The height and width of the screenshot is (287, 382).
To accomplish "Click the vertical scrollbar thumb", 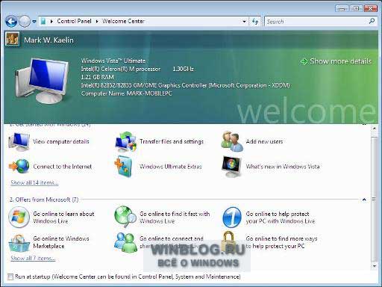I will [x=374, y=199].
